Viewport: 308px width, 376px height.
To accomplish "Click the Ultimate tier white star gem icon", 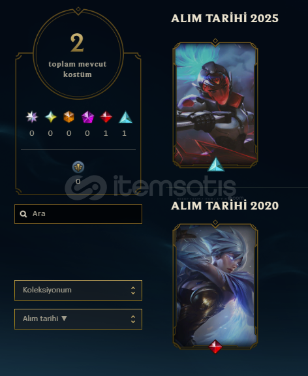I will click(x=32, y=117).
